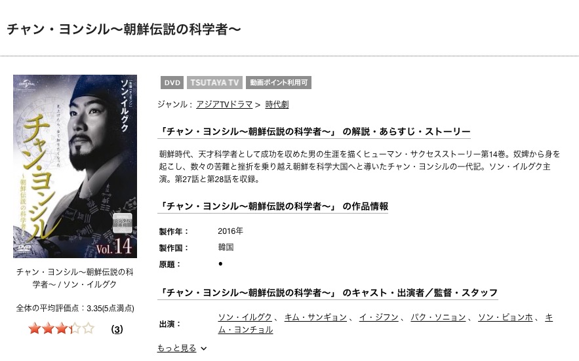The image size is (579, 361).
Task: Click the half-filled fourth rating star
Action: (75, 328)
